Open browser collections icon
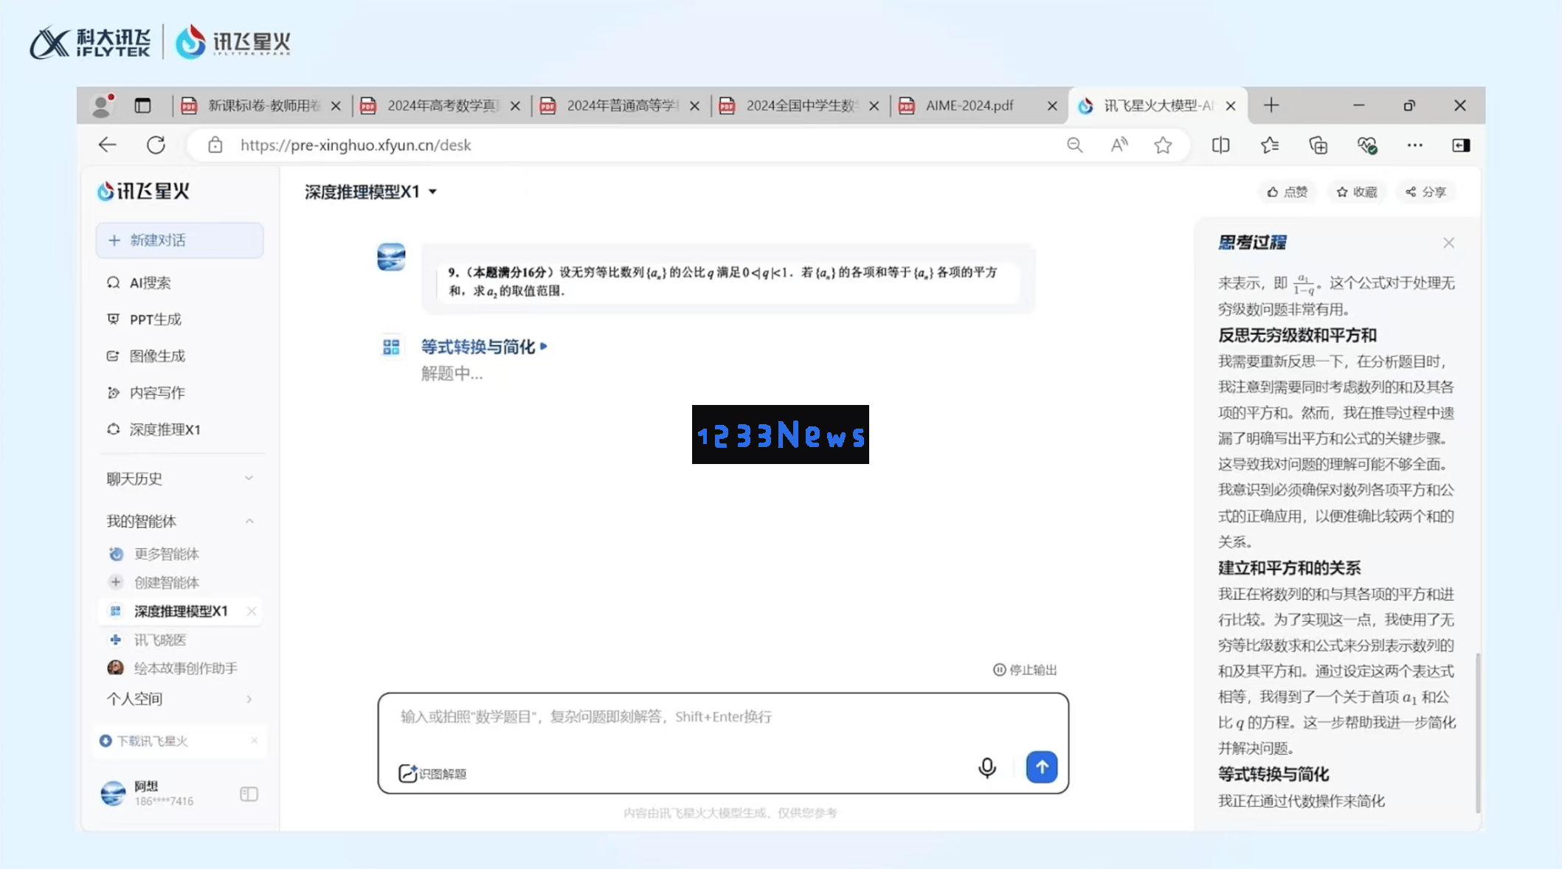1562x869 pixels. [1319, 145]
